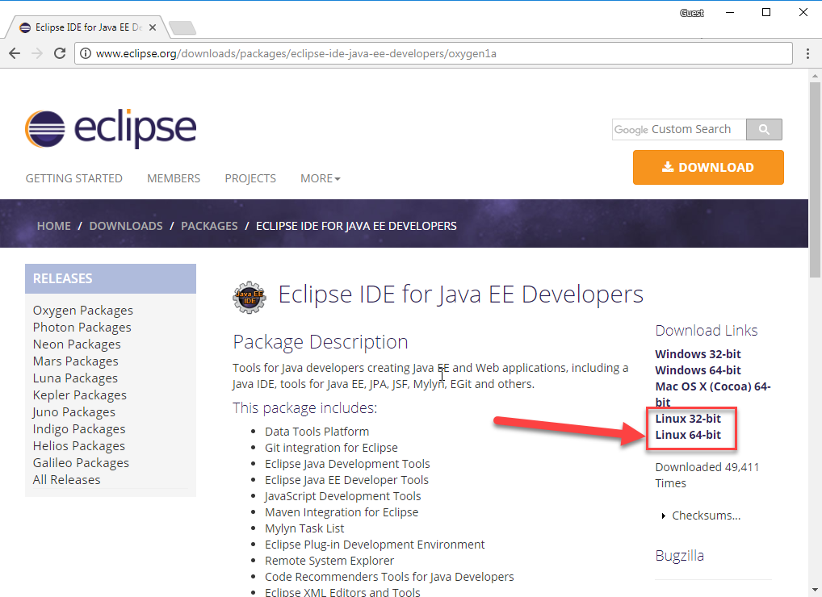Image resolution: width=822 pixels, height=597 pixels.
Task: Open a new browser tab
Action: [x=182, y=28]
